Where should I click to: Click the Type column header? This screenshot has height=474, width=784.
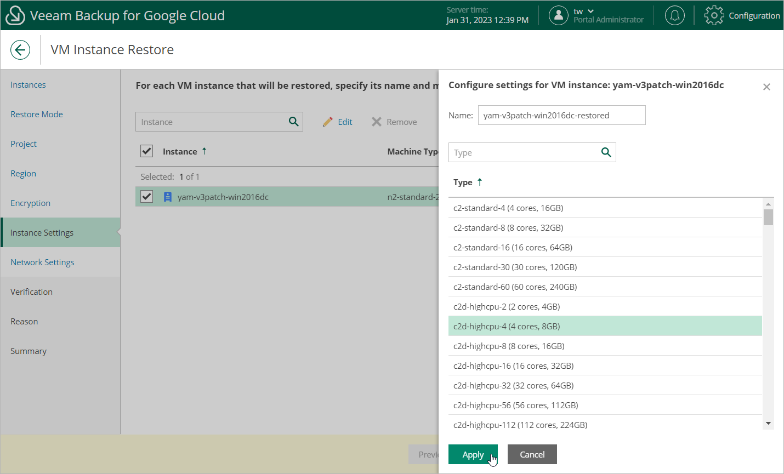tap(463, 182)
